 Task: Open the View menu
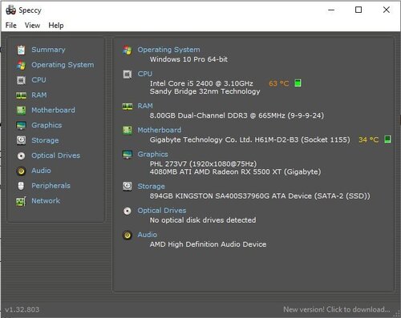32,26
